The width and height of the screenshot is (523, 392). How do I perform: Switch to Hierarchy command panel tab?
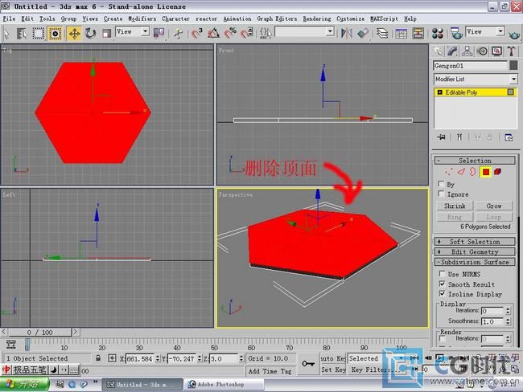point(467,51)
